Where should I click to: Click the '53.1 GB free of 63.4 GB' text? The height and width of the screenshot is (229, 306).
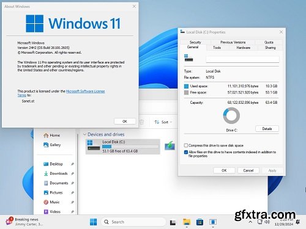pyautogui.click(x=120, y=151)
